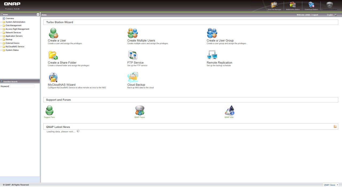
Task: Expand the System Administration folder arrow
Action: point(1,22)
